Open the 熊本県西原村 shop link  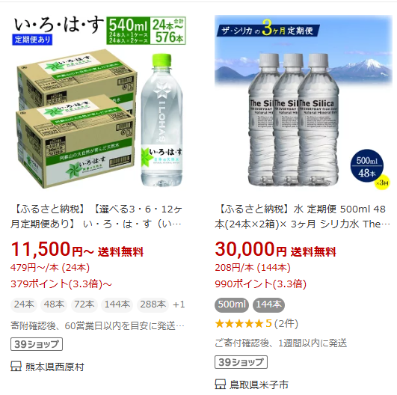point(55,367)
